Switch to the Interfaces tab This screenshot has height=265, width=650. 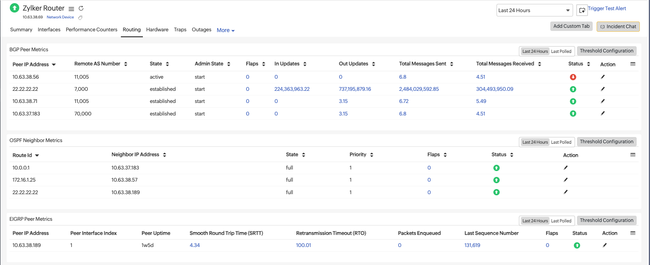49,30
